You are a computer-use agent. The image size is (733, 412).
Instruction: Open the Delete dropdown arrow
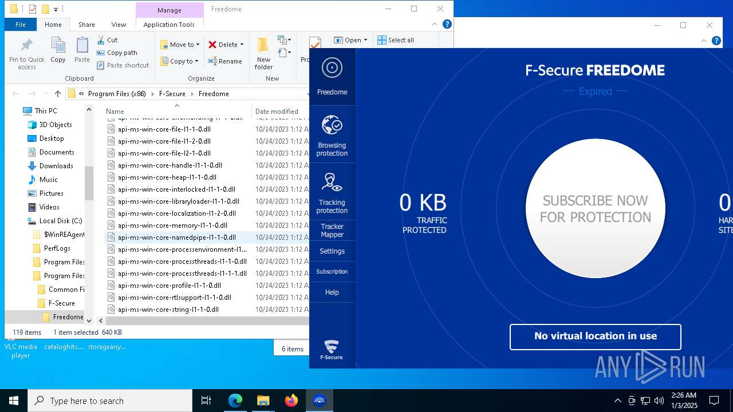coord(242,45)
